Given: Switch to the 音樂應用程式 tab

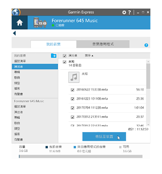Looking at the screenshot, I should [103, 44].
